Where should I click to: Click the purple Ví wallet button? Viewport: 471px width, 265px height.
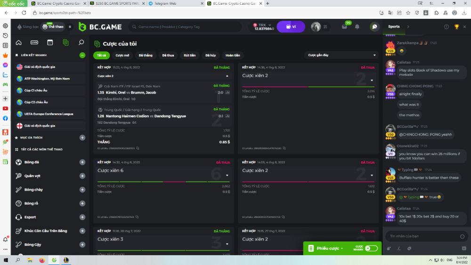tap(291, 27)
